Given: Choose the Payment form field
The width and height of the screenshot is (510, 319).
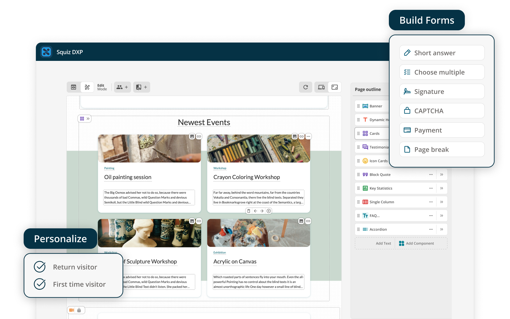Looking at the screenshot, I should (x=442, y=130).
